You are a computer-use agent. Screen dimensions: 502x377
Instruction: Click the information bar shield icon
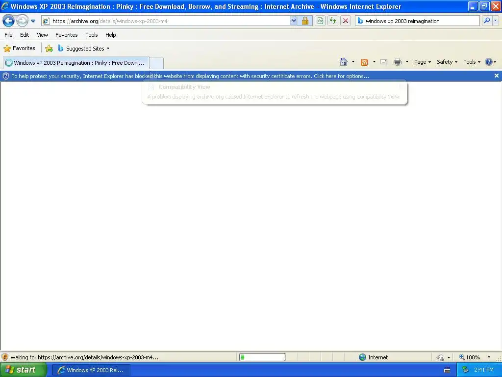(x=6, y=76)
